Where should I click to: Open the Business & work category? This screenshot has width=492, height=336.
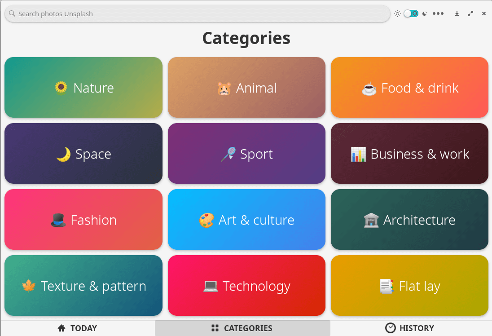point(409,154)
